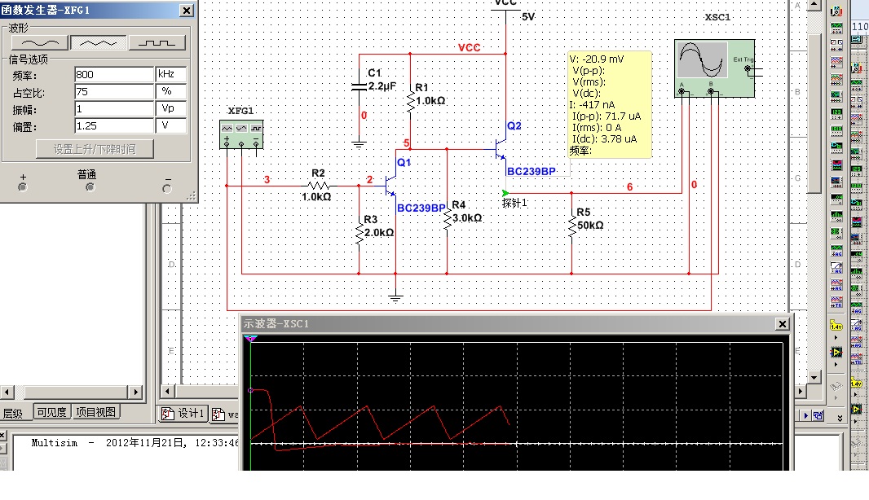Switch to the 层级 tab
This screenshot has width=869, height=500.
(x=13, y=413)
